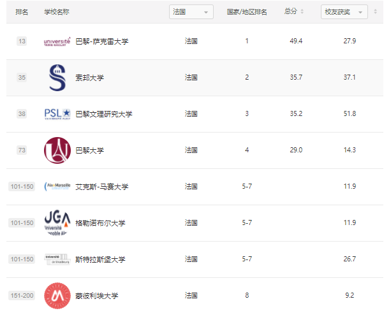Click national rank 3 cell
The image size is (391, 313).
(x=247, y=114)
